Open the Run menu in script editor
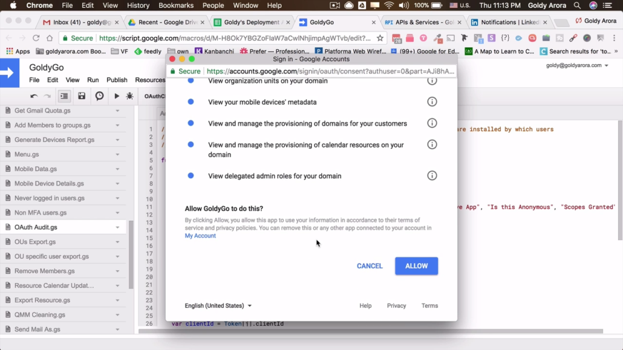This screenshot has height=350, width=623. 93,80
